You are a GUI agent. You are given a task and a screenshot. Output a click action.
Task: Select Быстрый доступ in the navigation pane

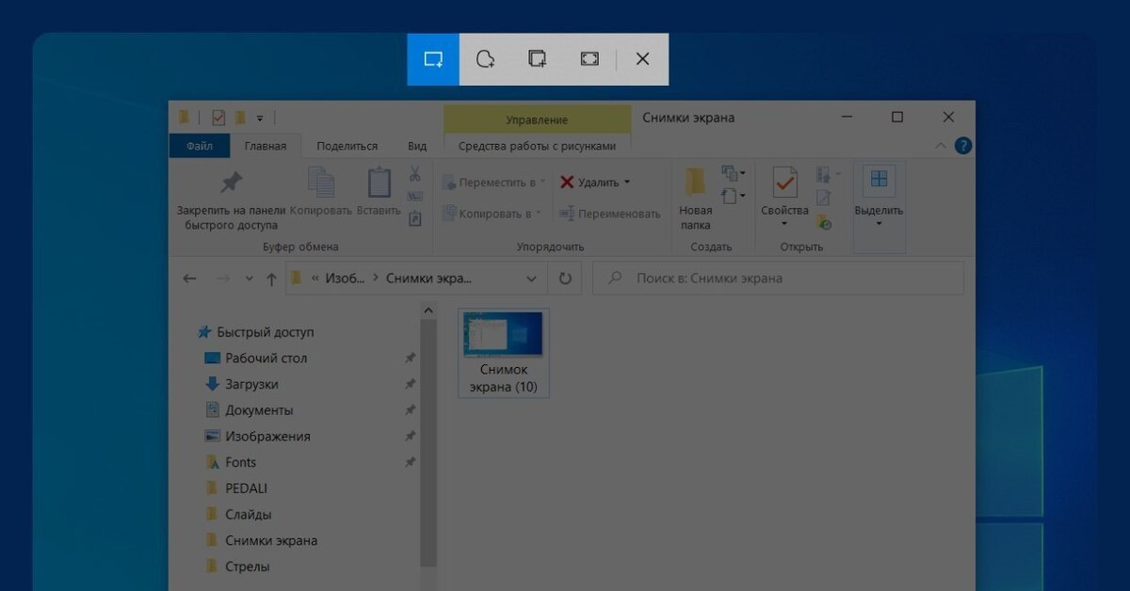pyautogui.click(x=256, y=332)
